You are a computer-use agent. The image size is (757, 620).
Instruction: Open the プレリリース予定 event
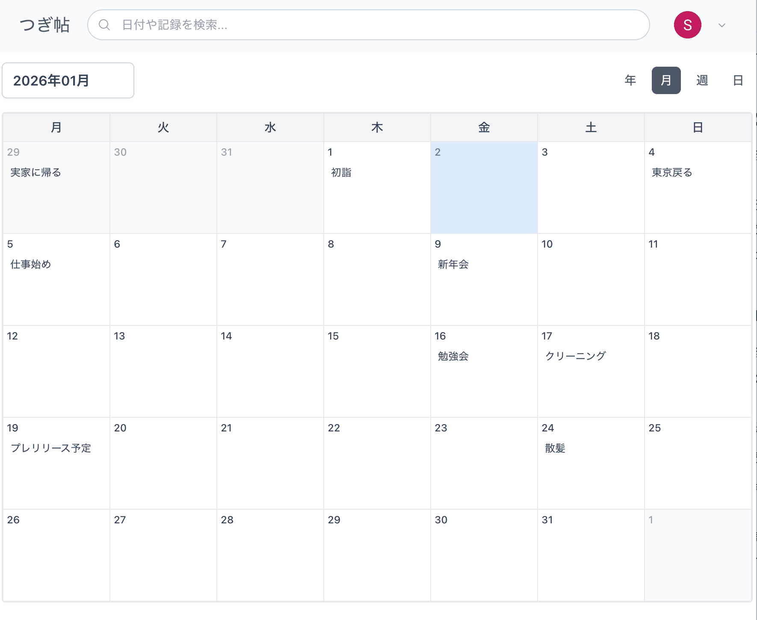pos(51,448)
